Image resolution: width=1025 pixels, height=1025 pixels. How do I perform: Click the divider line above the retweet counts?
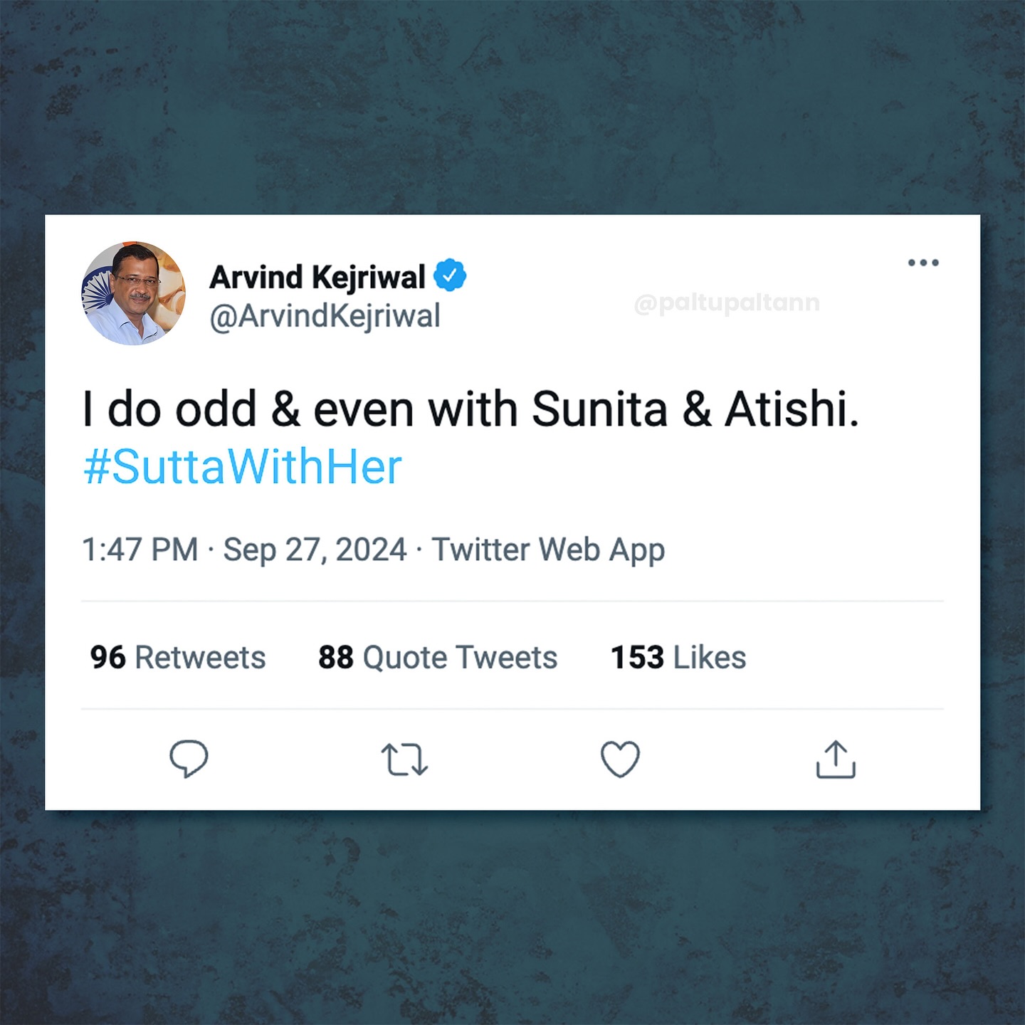(512, 601)
